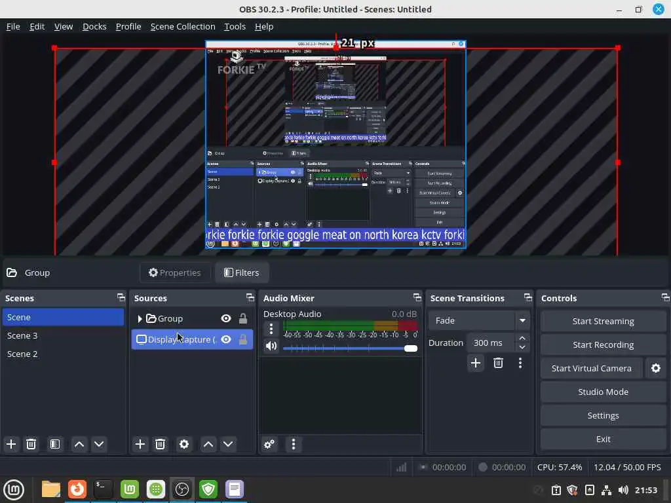671x503 pixels.
Task: Open advanced audio properties gears icon
Action: tap(269, 444)
